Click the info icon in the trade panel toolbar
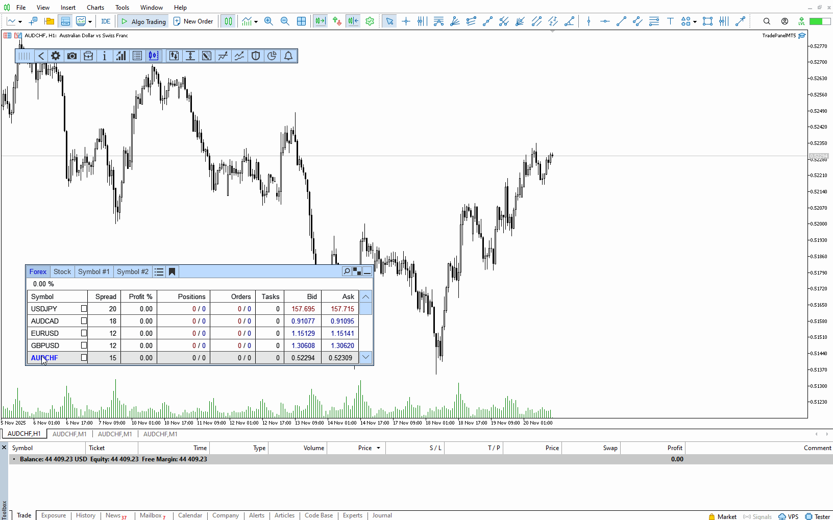Viewport: 833px width, 520px height. [x=105, y=56]
